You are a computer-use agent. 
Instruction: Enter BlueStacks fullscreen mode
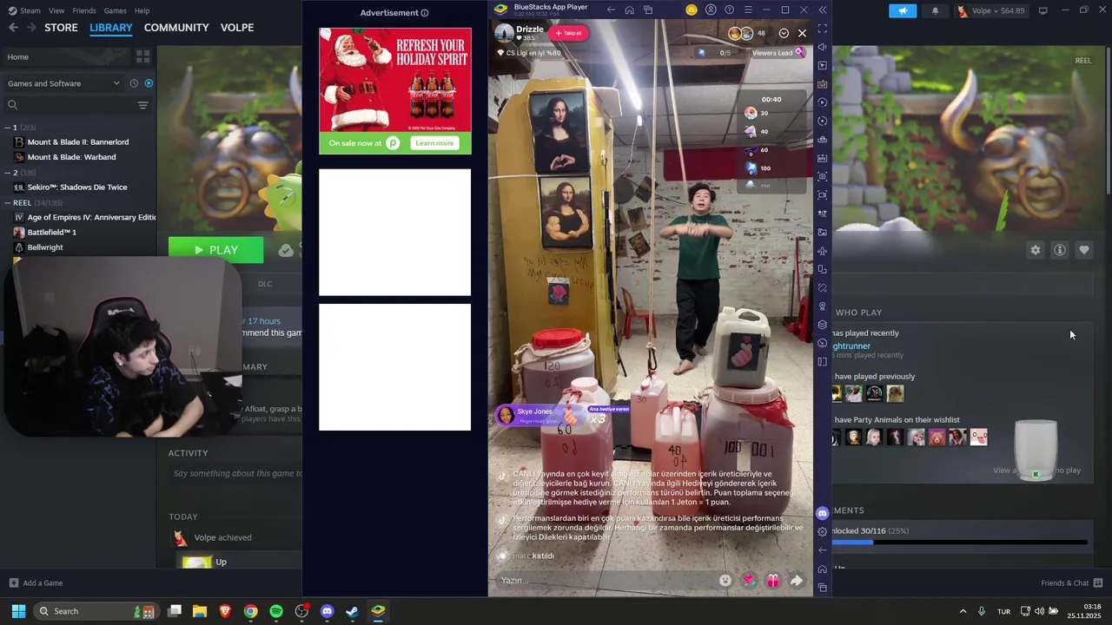pyautogui.click(x=823, y=29)
